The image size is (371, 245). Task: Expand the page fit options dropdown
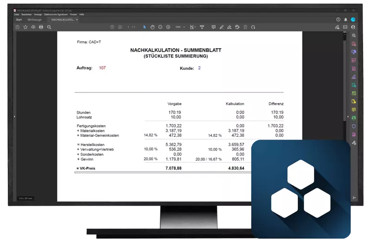pyautogui.click(x=195, y=27)
